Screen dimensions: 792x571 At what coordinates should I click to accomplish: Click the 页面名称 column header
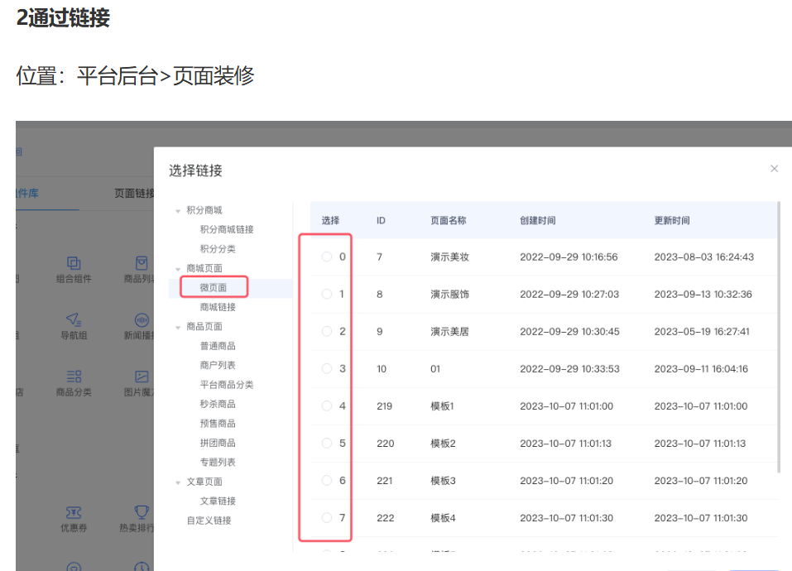[448, 221]
